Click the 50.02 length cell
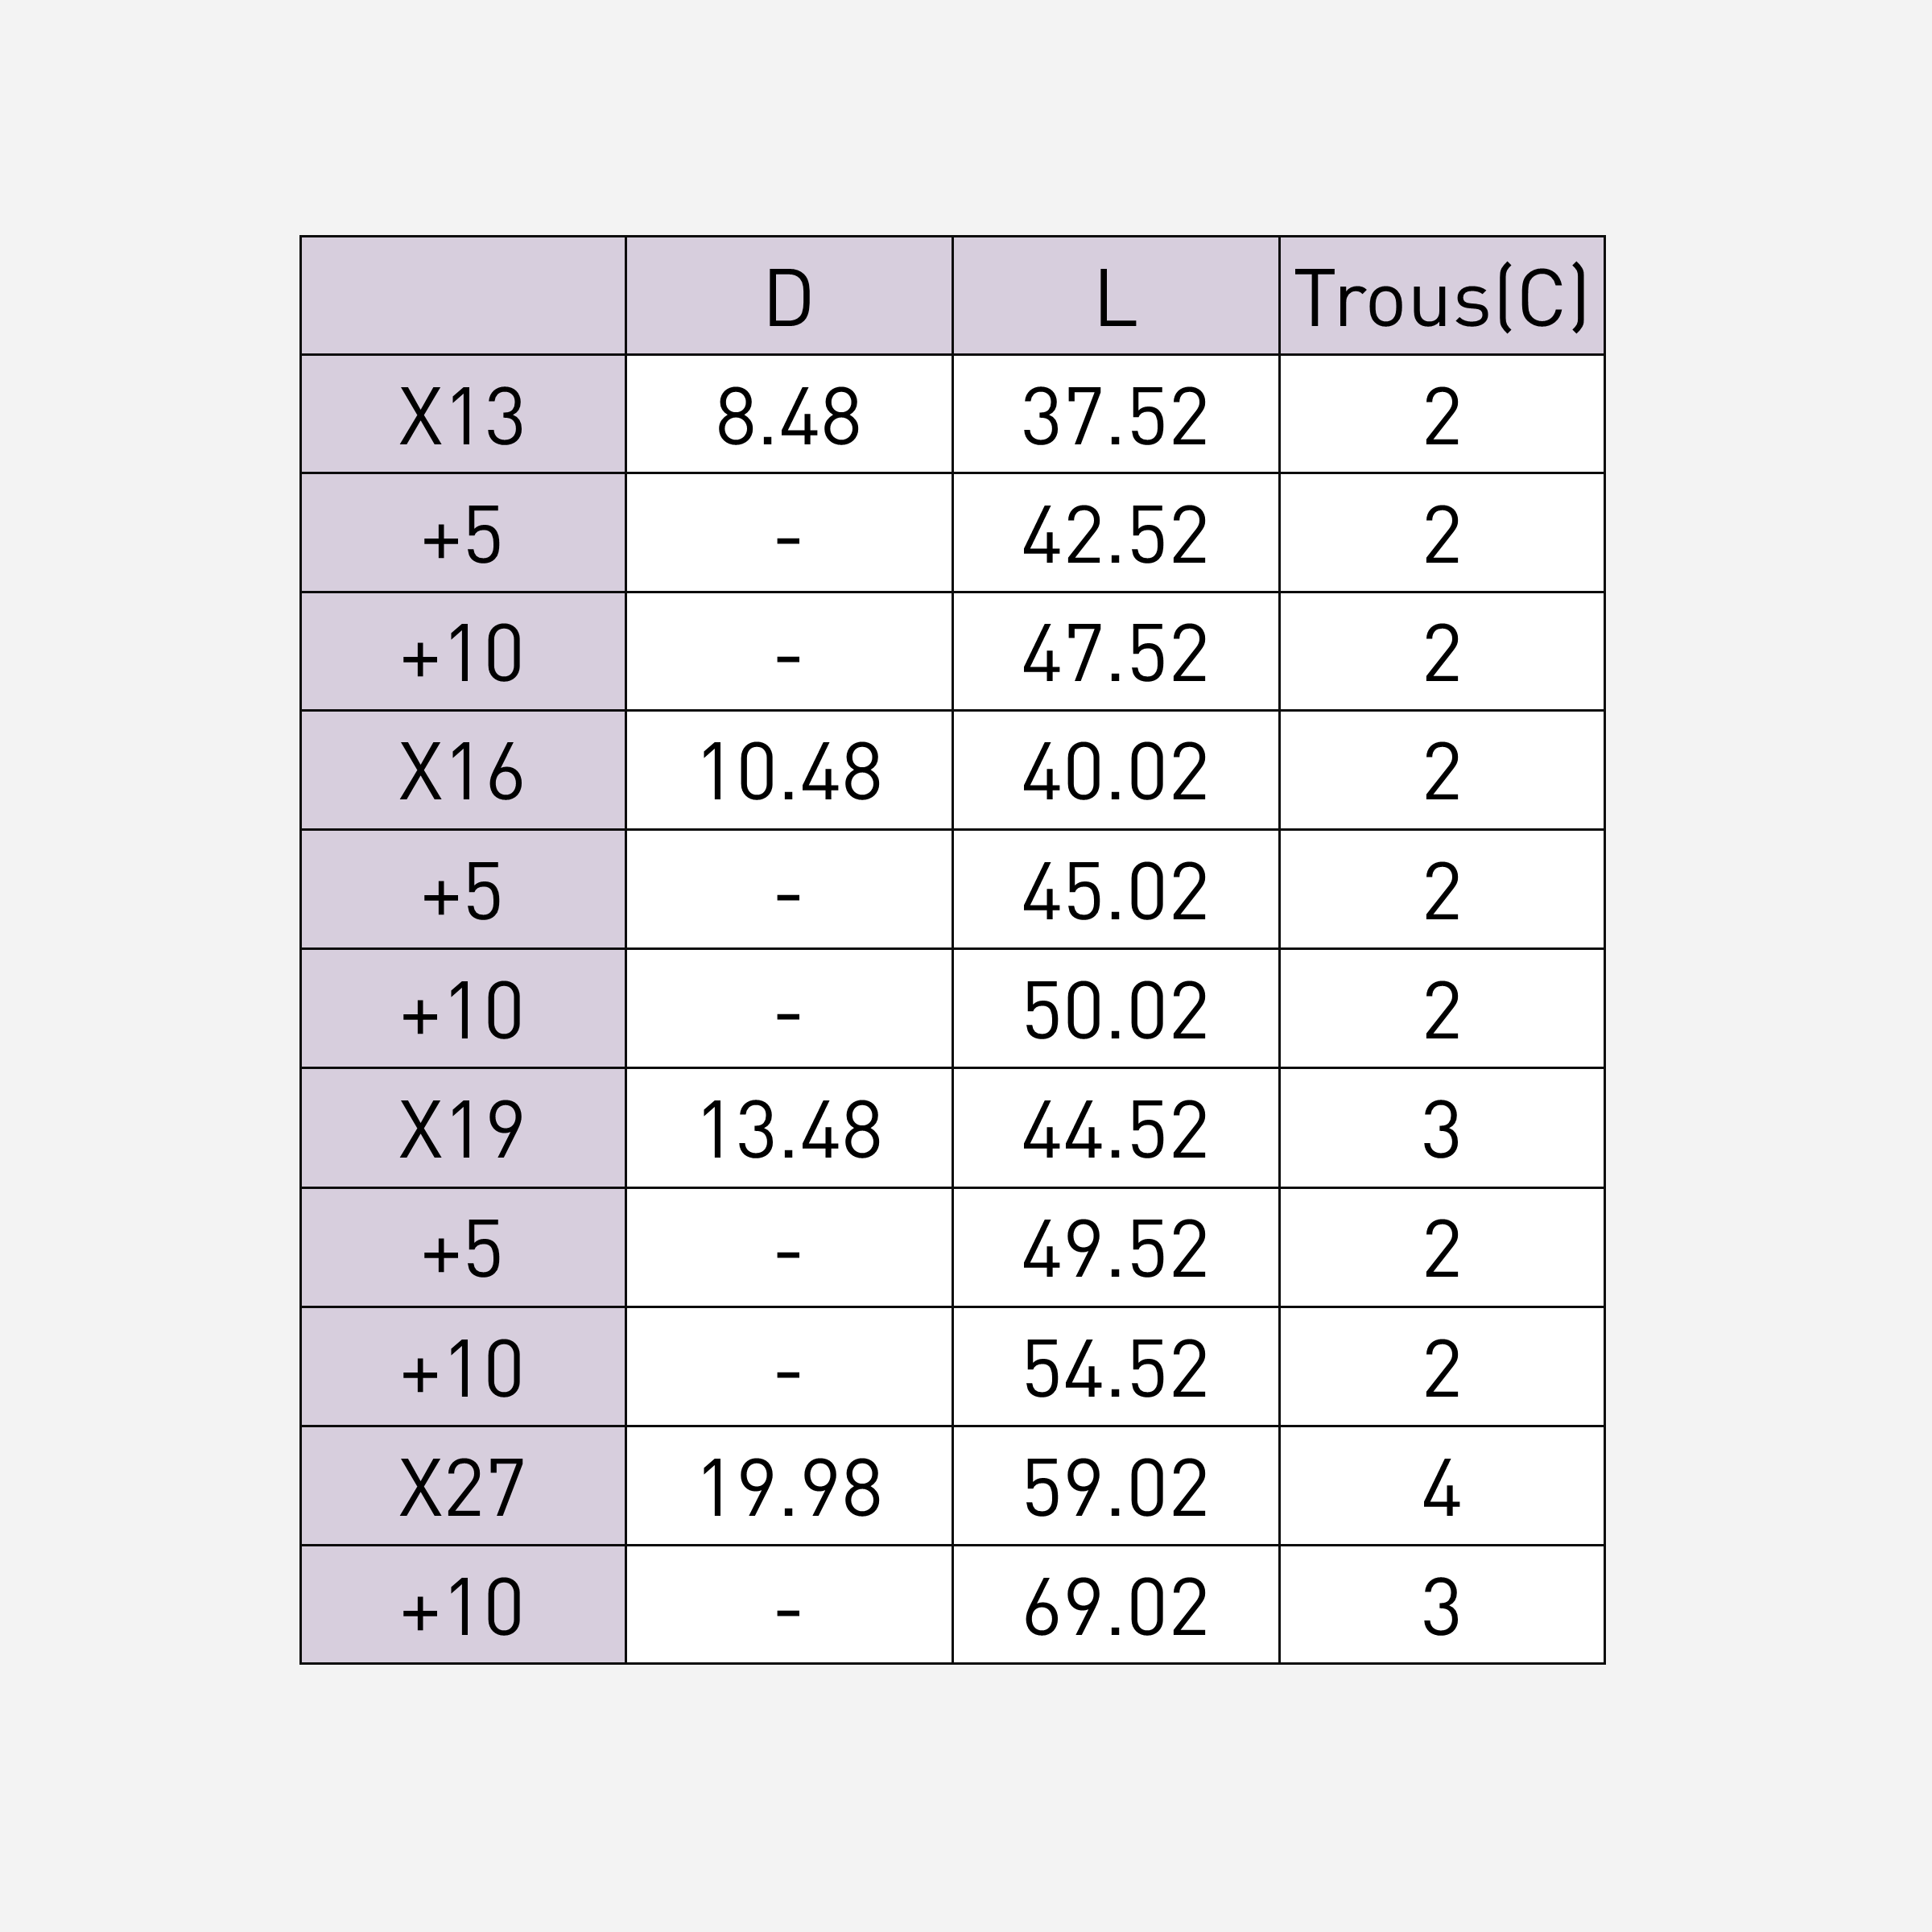 coord(1115,1008)
